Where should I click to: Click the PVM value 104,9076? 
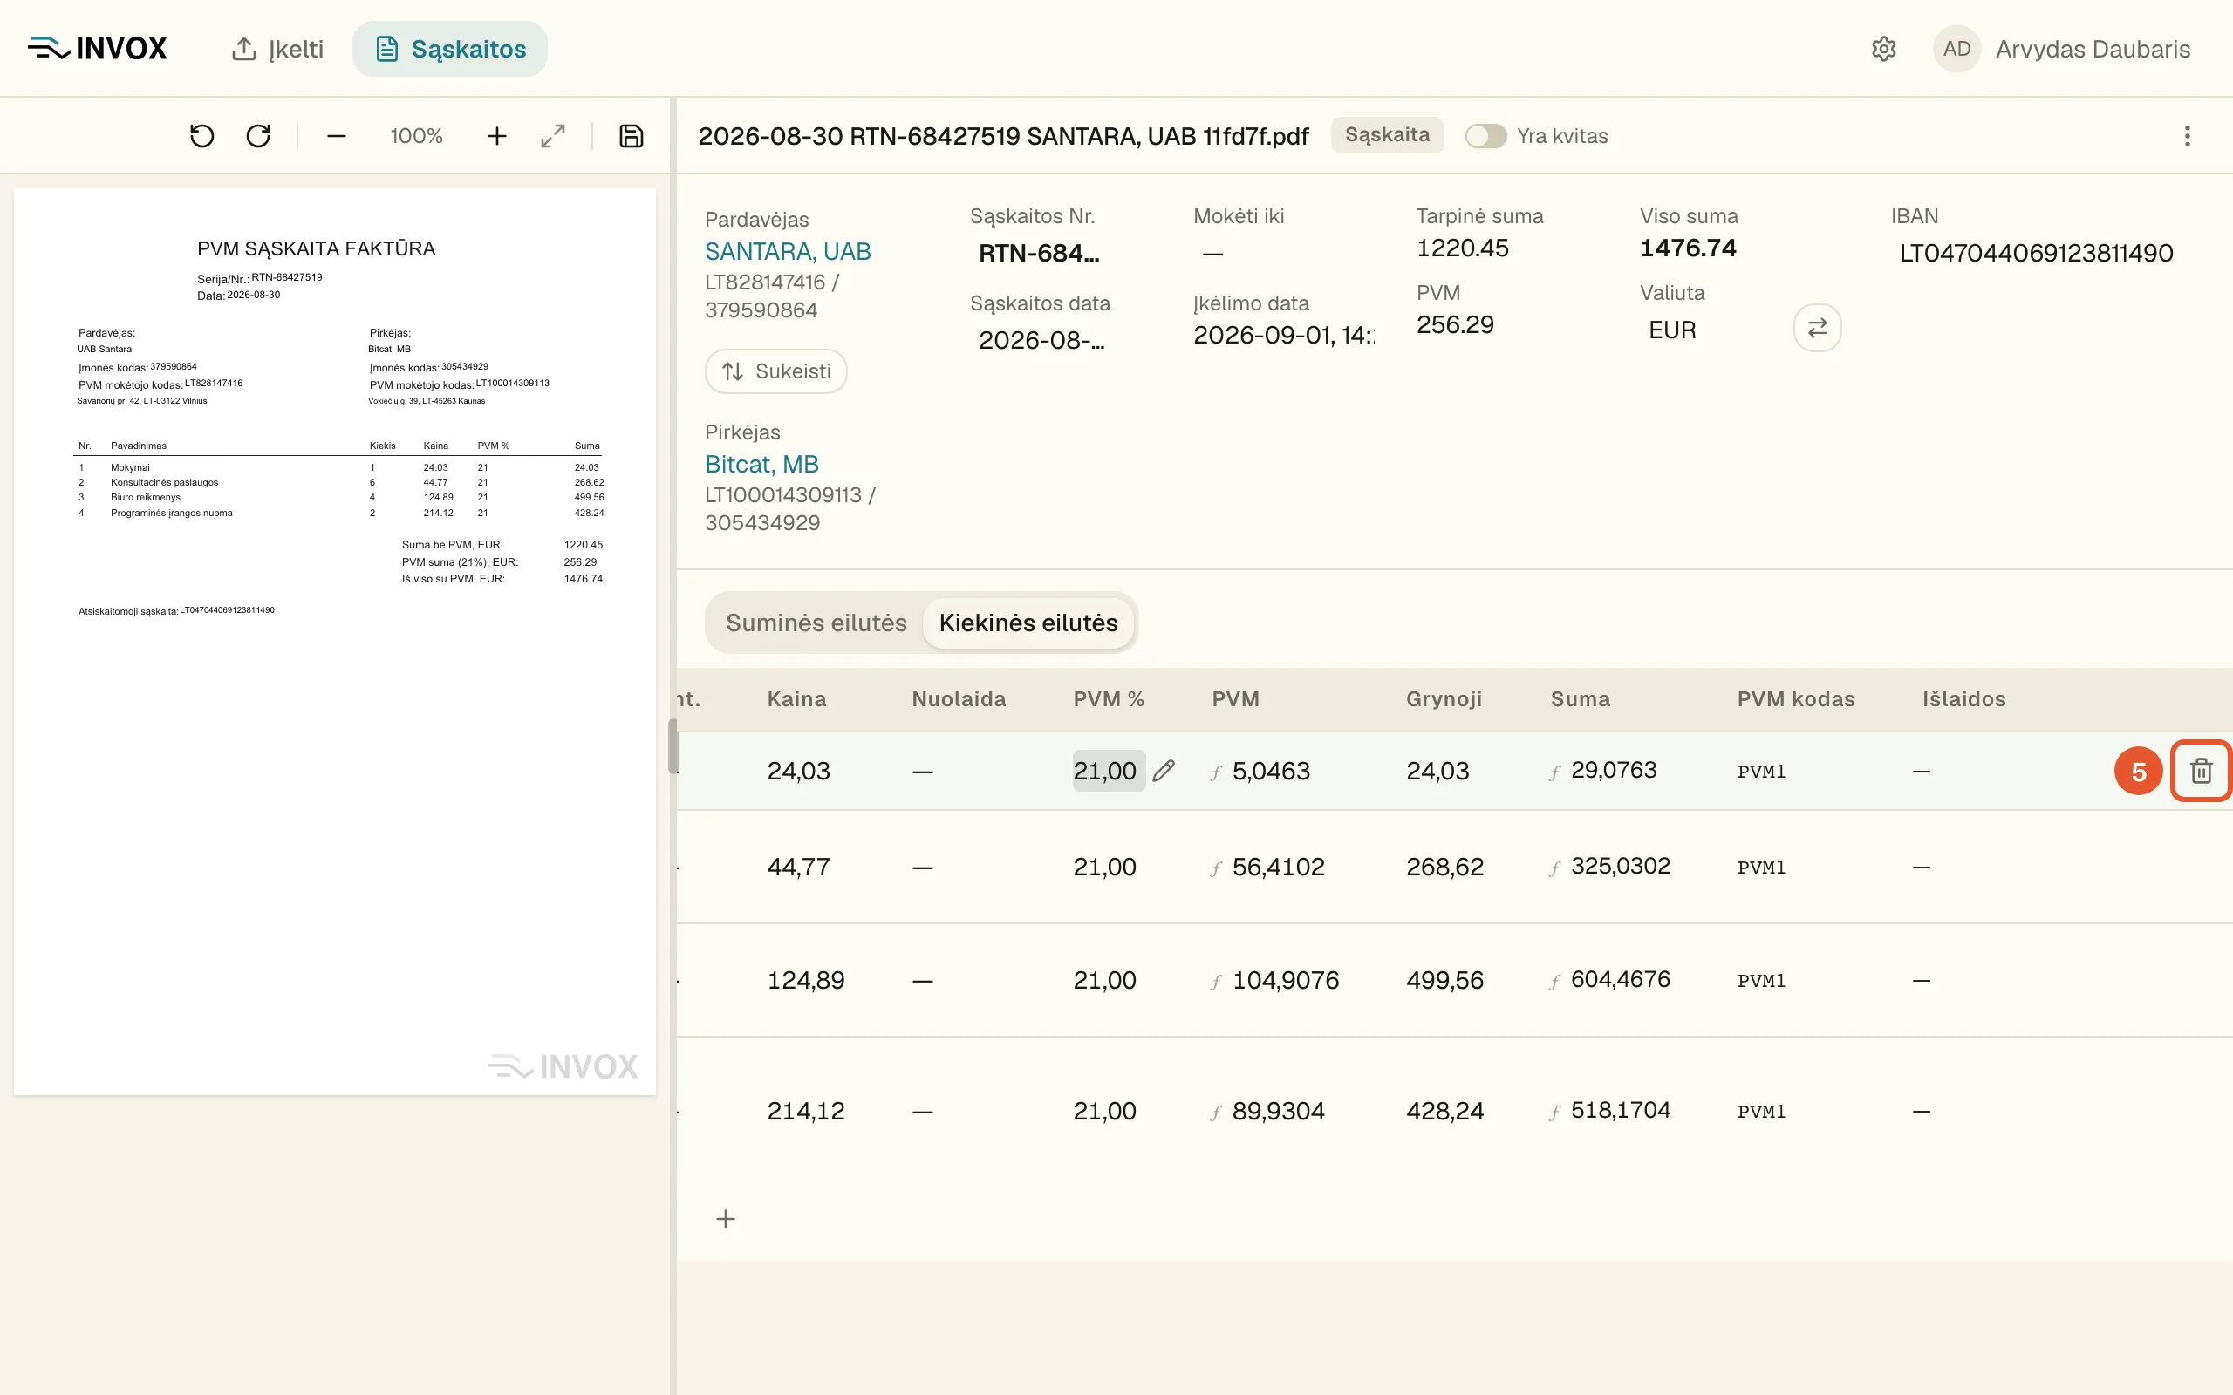pyautogui.click(x=1286, y=981)
